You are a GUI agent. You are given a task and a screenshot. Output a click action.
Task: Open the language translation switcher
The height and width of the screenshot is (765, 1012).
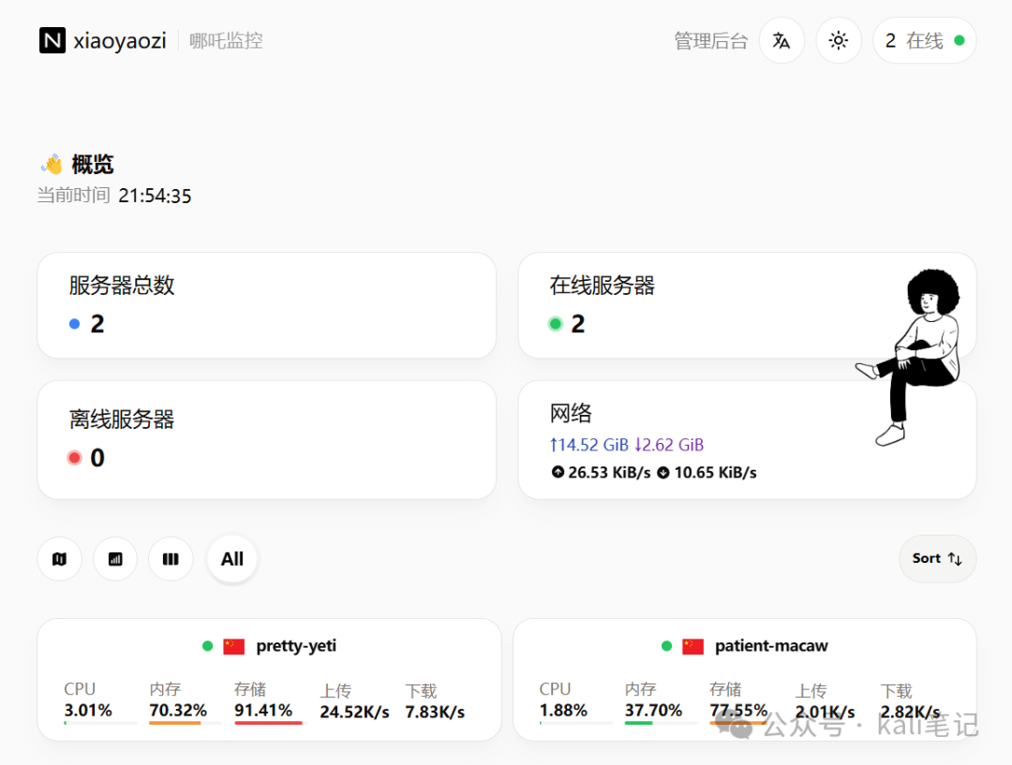coord(781,40)
